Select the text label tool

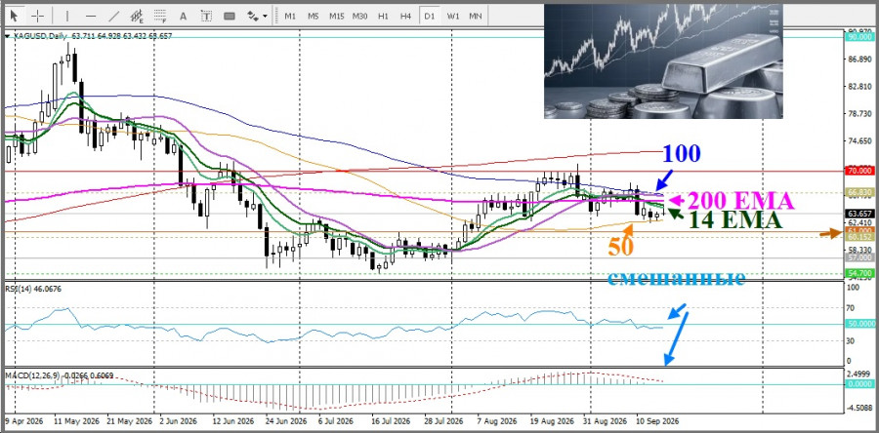[206, 17]
